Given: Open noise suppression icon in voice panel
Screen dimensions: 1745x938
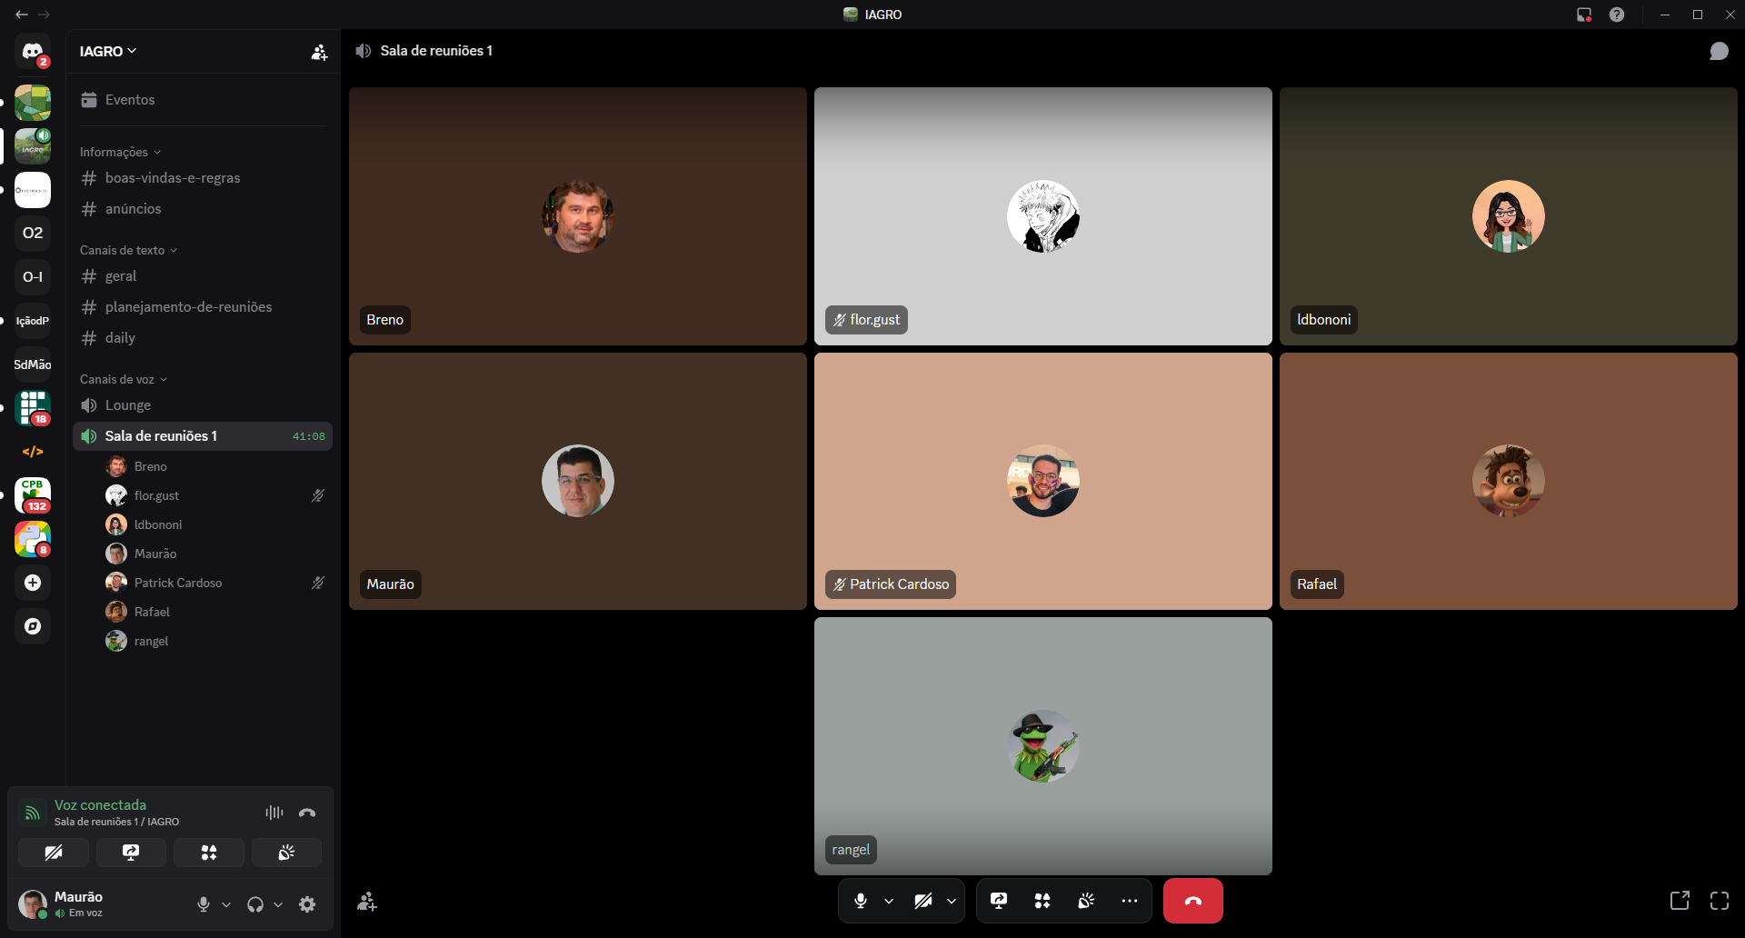Looking at the screenshot, I should [x=274, y=813].
